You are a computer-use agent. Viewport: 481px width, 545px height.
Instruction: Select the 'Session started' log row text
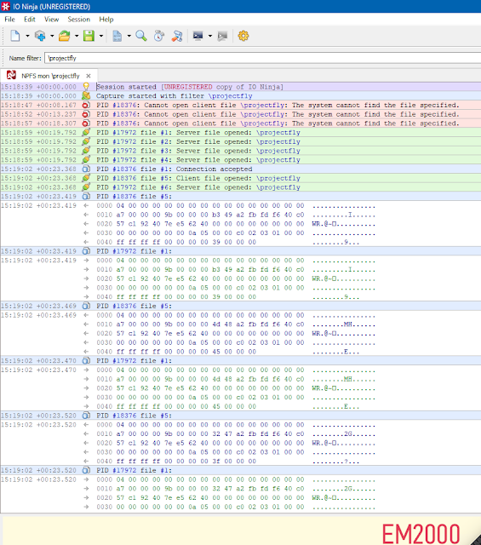[x=190, y=87]
